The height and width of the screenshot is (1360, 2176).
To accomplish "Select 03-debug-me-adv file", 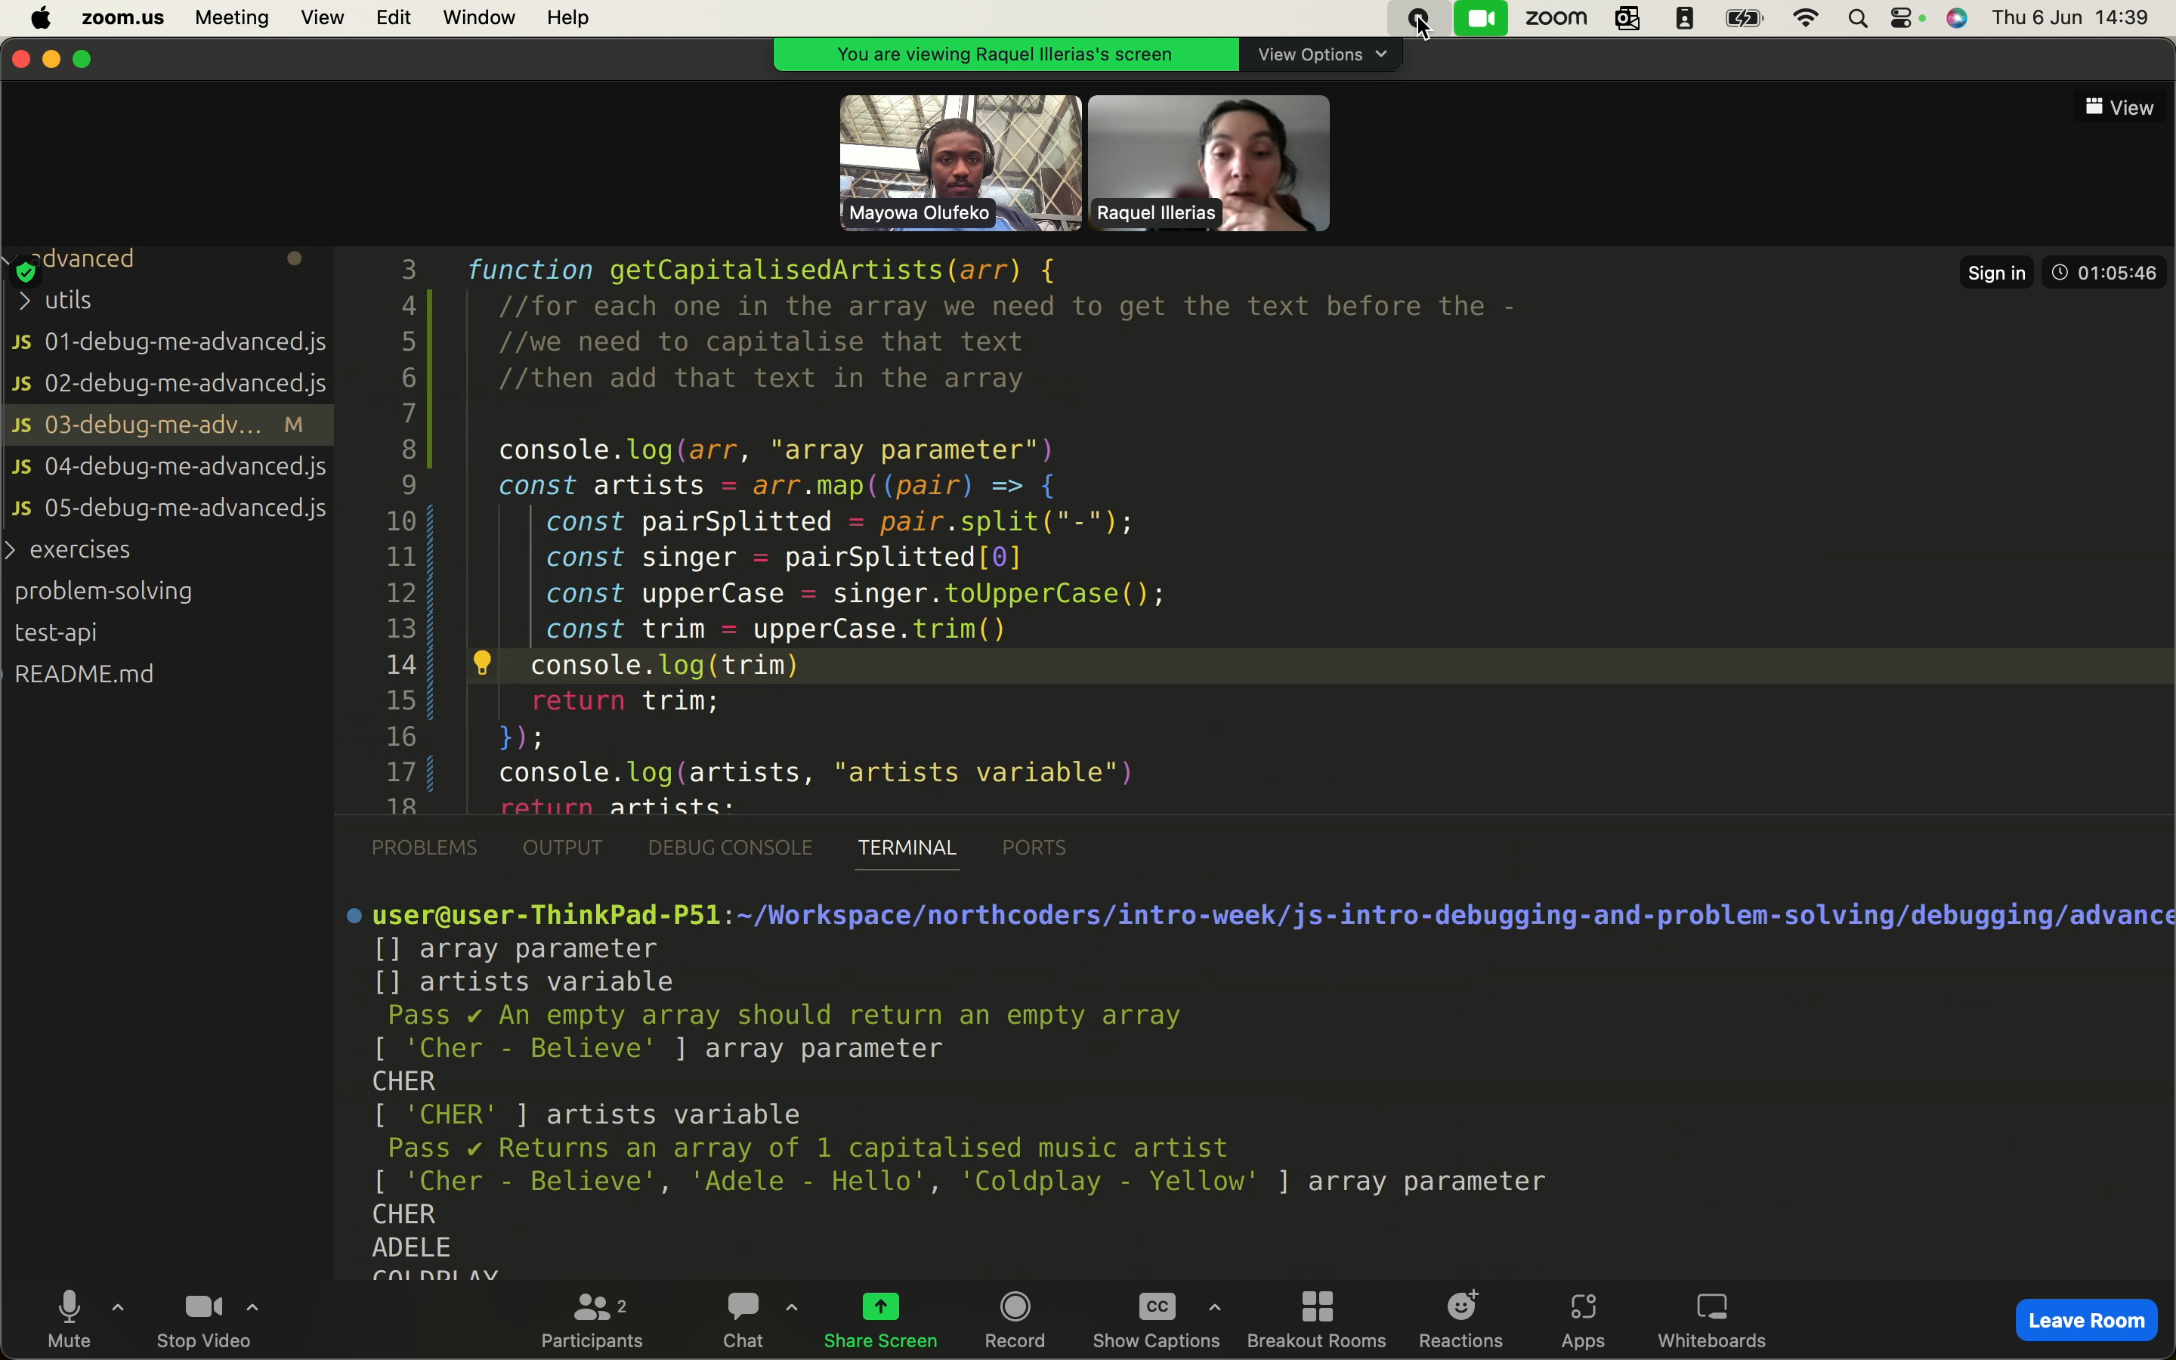I will click(x=152, y=423).
